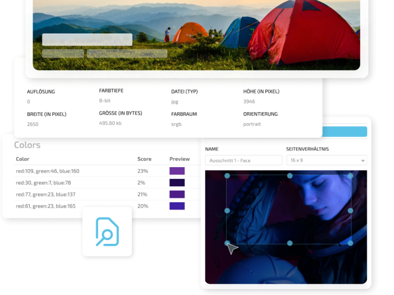The image size is (394, 295).
Task: Click the top-center crop handle
Action: [x=290, y=176]
